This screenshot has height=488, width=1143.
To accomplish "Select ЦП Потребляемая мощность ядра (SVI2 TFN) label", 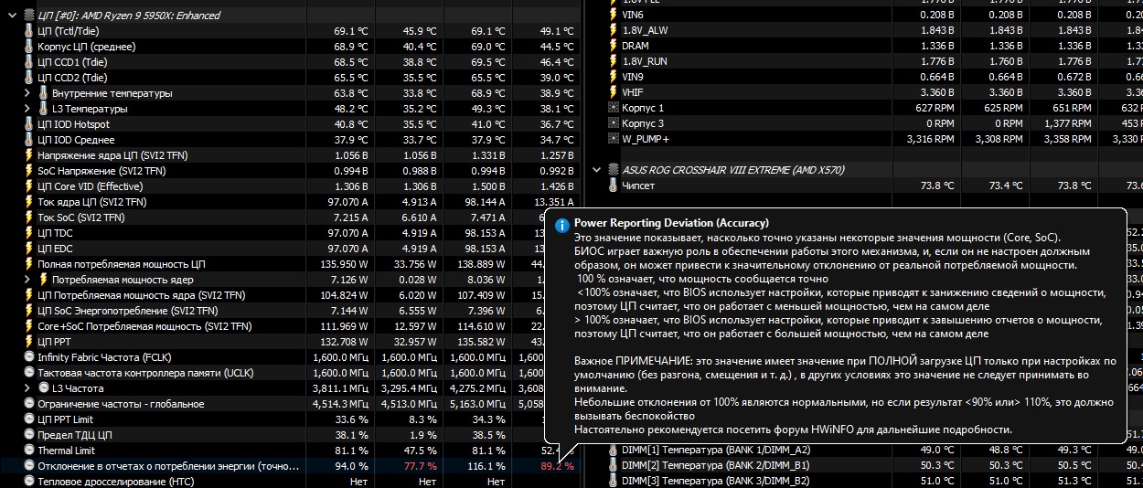I will pos(141,295).
